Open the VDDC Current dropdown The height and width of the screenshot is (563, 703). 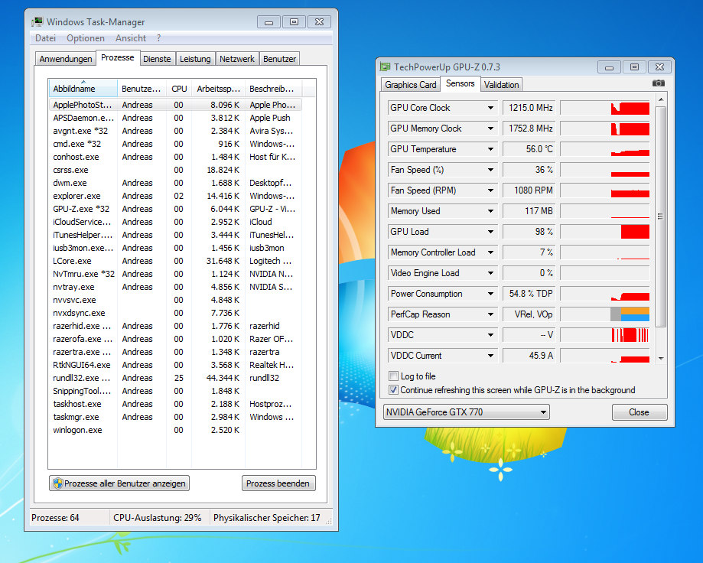tap(490, 356)
